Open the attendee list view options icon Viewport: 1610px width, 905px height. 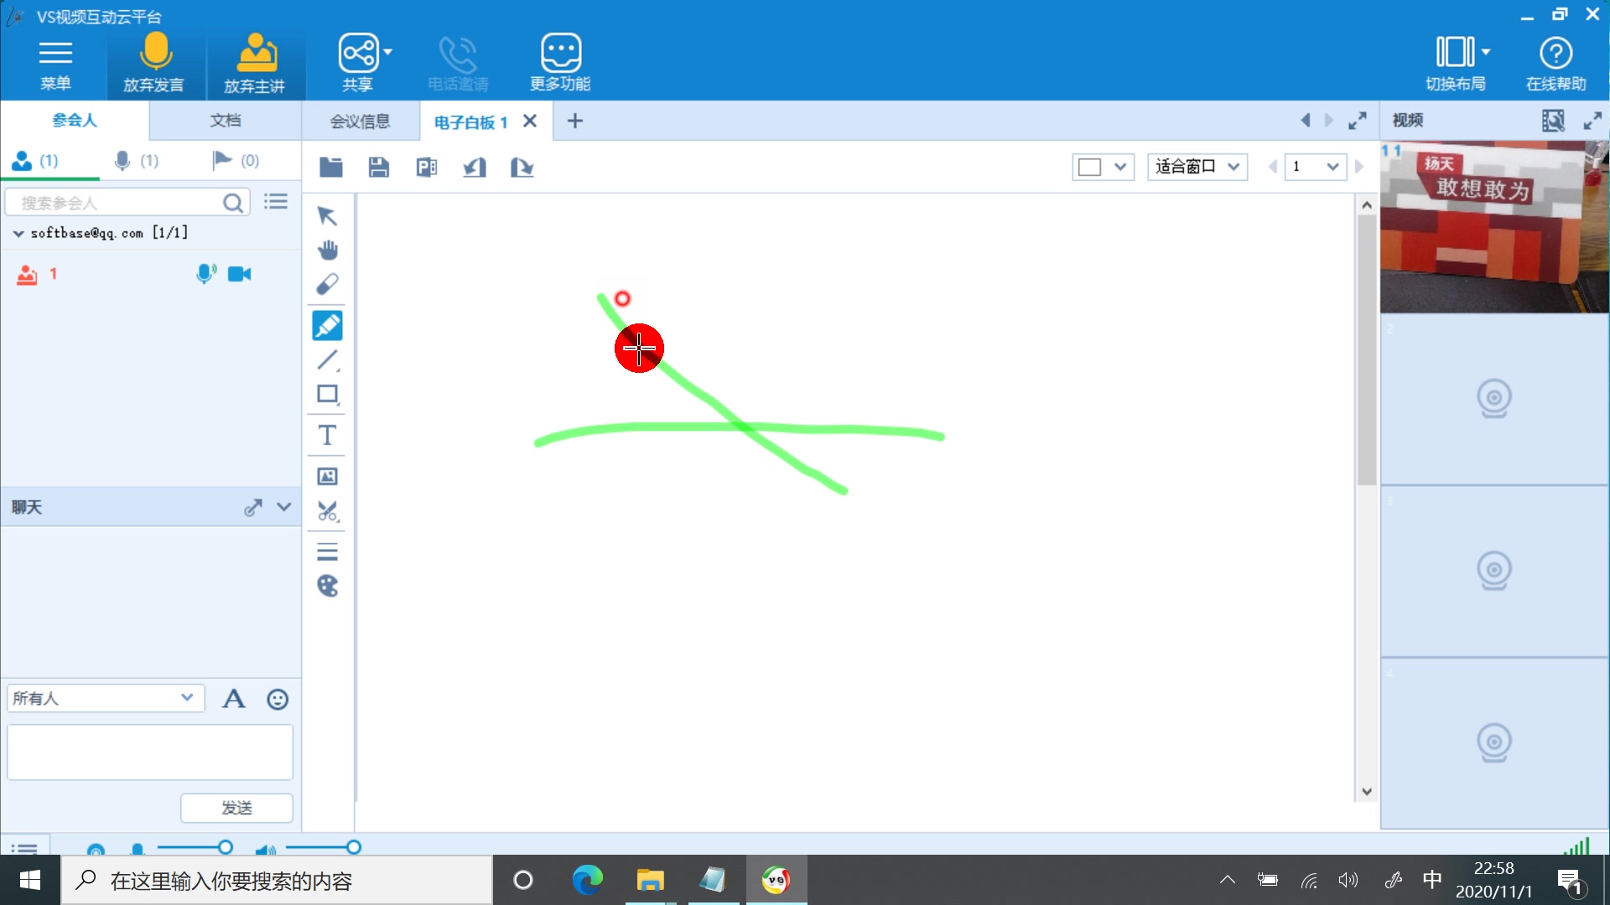tap(276, 202)
